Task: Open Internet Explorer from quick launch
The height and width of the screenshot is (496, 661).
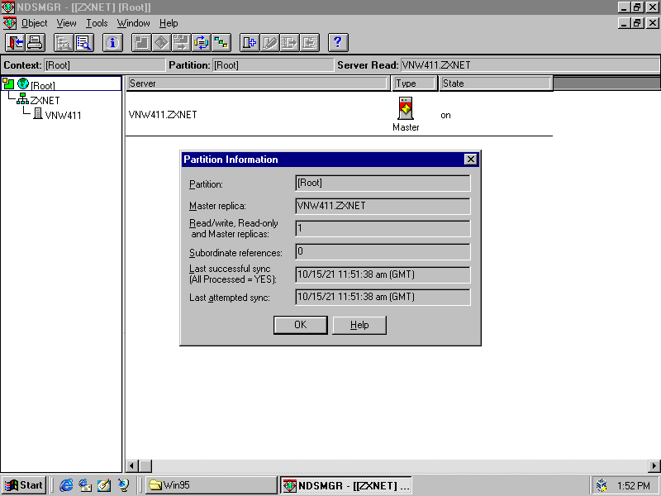Action: pyautogui.click(x=66, y=485)
